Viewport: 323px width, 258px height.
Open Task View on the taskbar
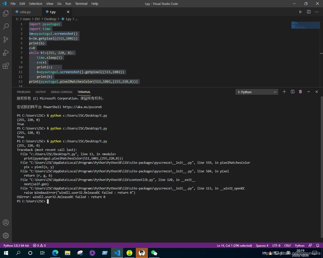[42, 253]
